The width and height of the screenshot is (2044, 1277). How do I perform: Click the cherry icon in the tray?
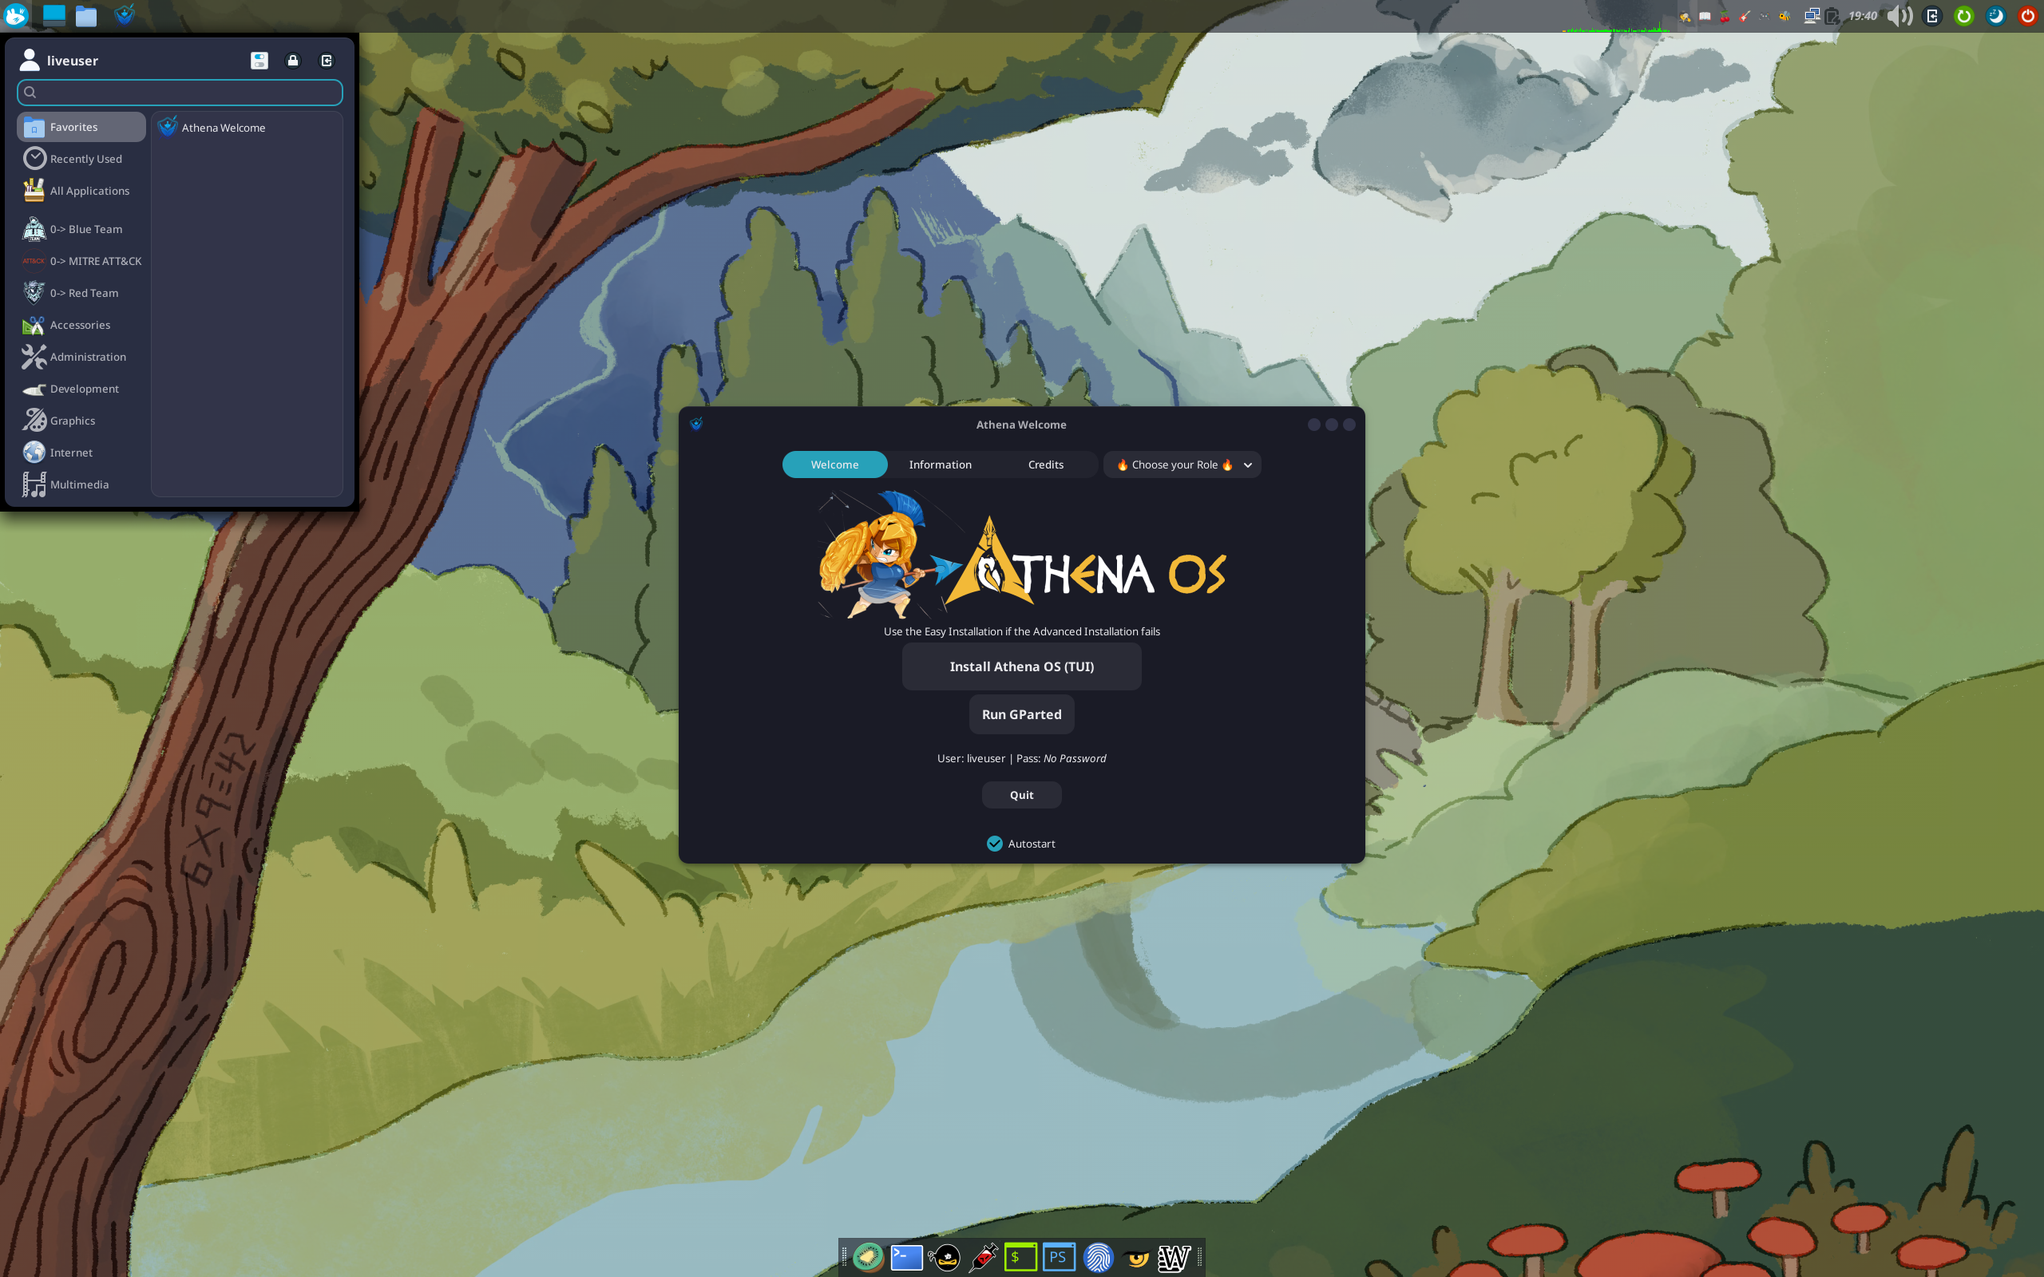pyautogui.click(x=1725, y=16)
